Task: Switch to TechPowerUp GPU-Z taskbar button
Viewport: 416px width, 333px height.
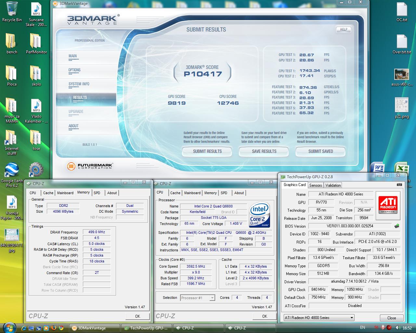Action: (x=146, y=328)
